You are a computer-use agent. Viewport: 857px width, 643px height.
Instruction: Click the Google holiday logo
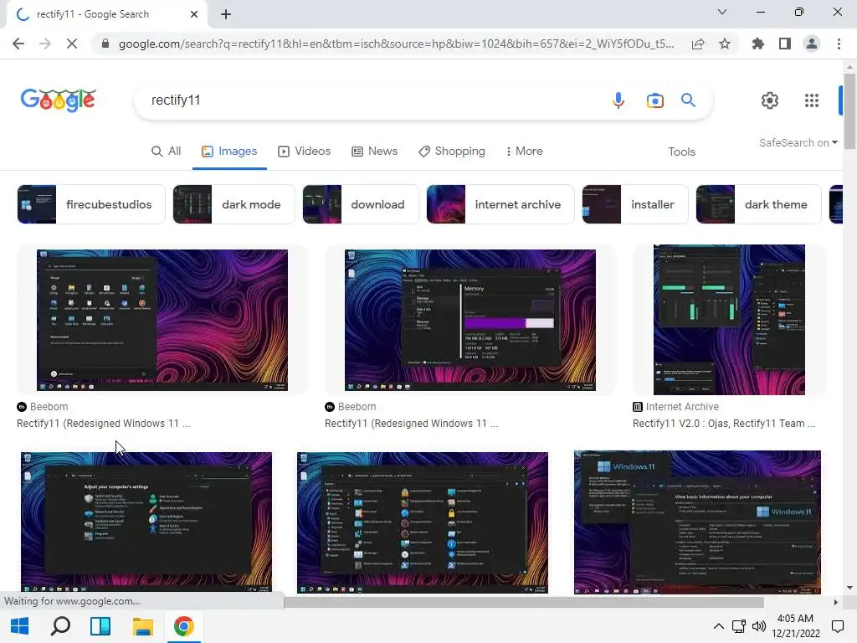[59, 100]
